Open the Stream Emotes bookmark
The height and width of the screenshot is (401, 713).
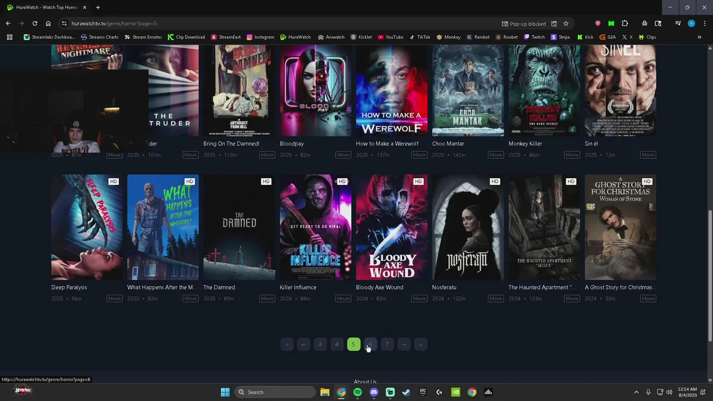tap(143, 37)
